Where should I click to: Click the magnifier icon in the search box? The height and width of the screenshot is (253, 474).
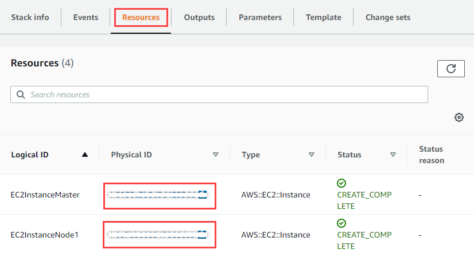coord(21,94)
